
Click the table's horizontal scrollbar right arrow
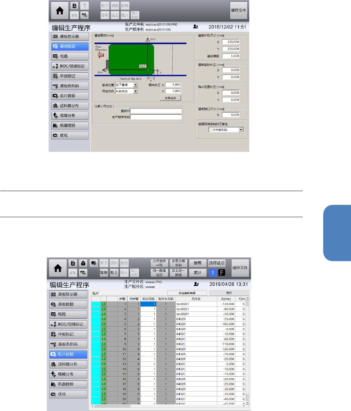coord(244,406)
